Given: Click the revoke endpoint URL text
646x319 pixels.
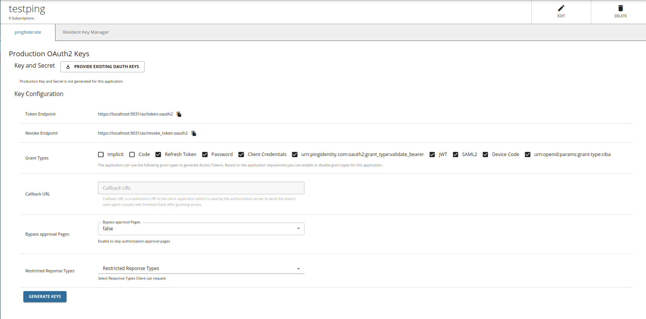Looking at the screenshot, I should point(143,133).
